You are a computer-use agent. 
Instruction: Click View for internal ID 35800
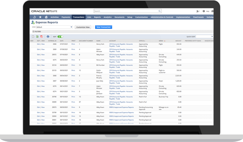click(x=43, y=116)
